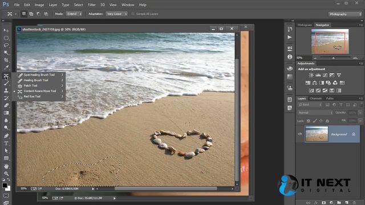Open the History panel icon
The image size is (365, 205).
coord(290,29)
